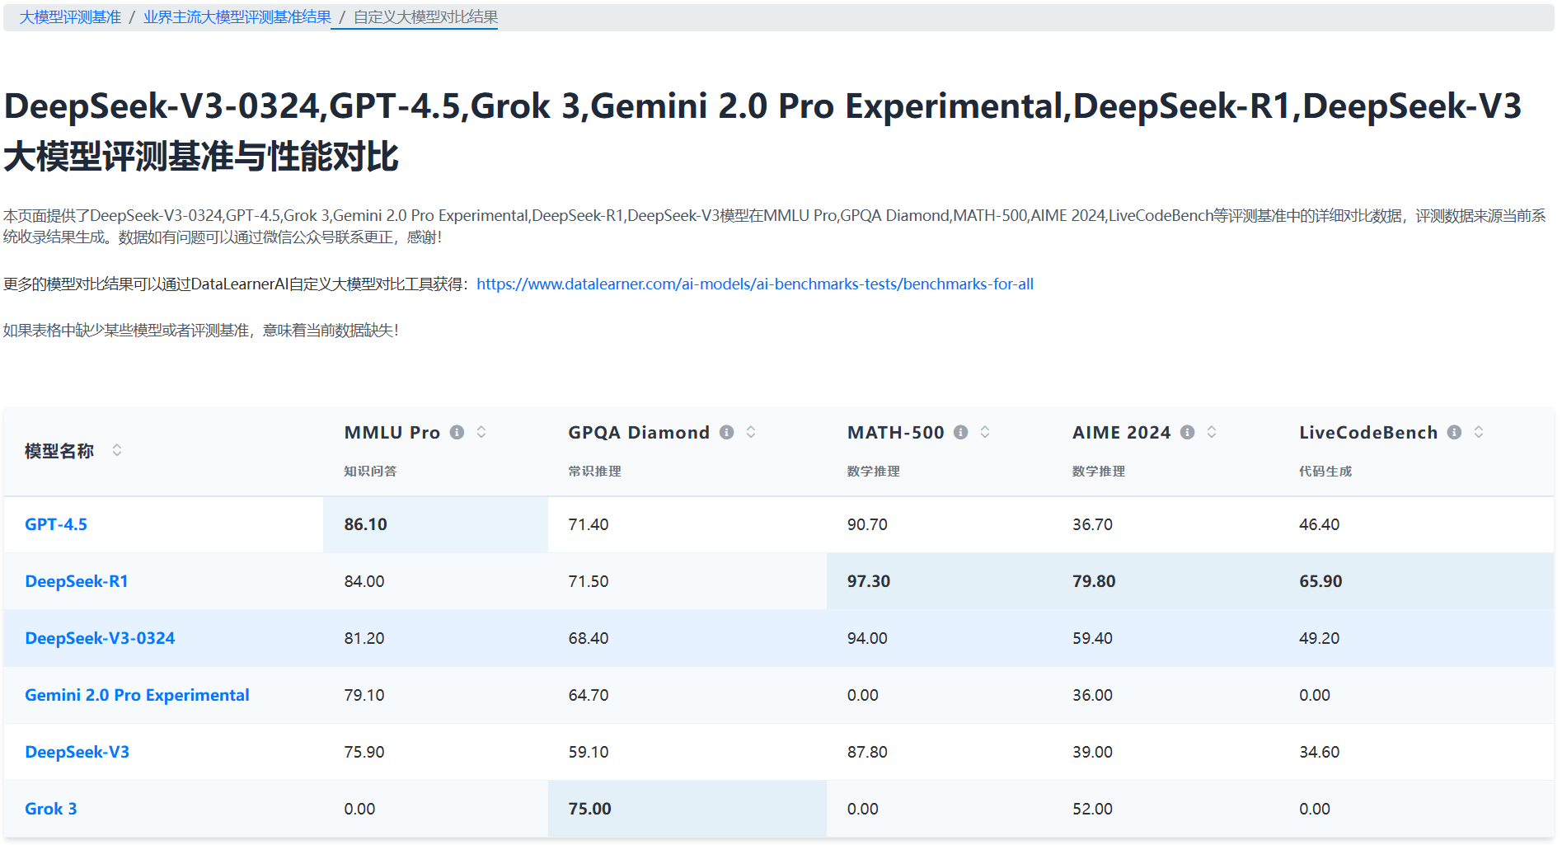Select Gemini MMLU Pro score 79.10
This screenshot has height=845, width=1562.
pyautogui.click(x=364, y=695)
